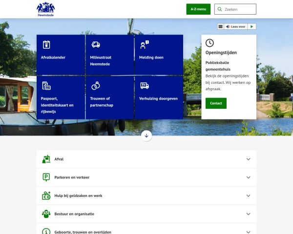Click chevron on Bestuur en organisatie row
Screen dimensions: 293x234
(x=249, y=214)
